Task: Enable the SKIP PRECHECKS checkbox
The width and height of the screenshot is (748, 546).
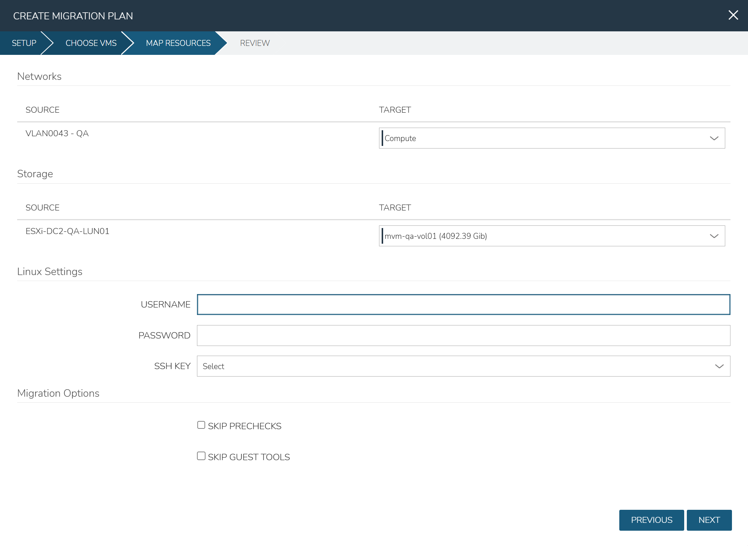Action: [x=201, y=425]
